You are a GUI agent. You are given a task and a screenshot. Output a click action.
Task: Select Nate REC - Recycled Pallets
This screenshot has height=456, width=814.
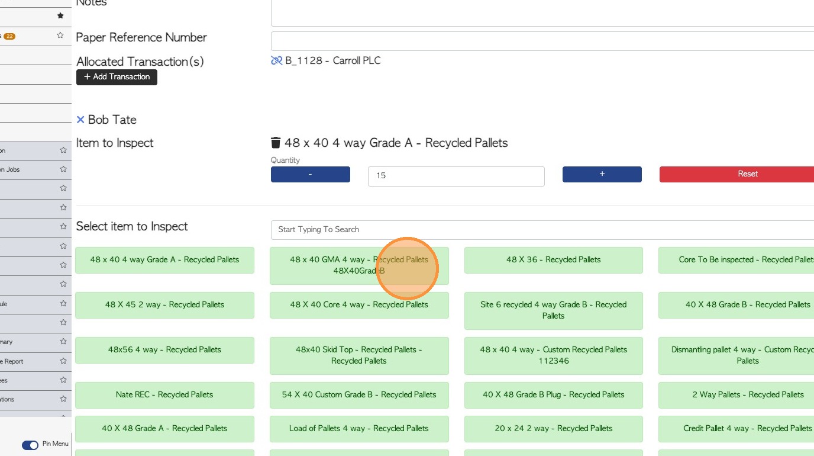coord(164,395)
